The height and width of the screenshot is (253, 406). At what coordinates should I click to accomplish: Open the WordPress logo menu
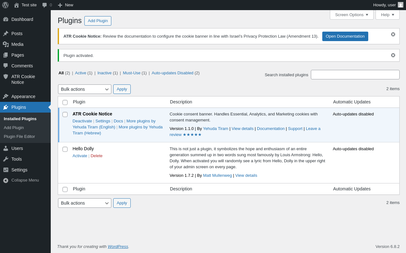pos(5,5)
